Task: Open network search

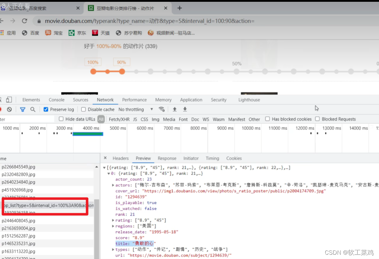Action: point(33,110)
